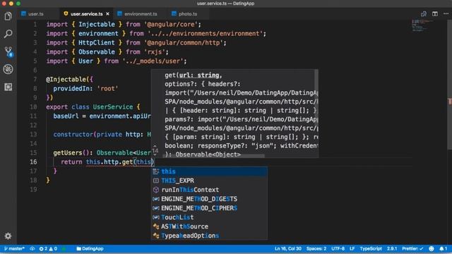Click 'getUsers' method name

(x=68, y=152)
